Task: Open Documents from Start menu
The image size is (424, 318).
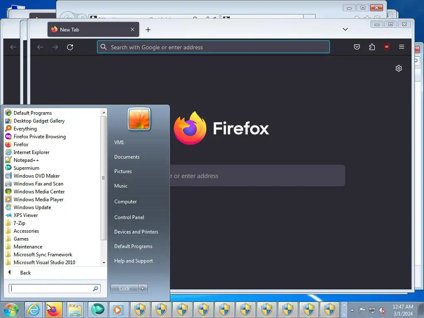Action: point(127,157)
